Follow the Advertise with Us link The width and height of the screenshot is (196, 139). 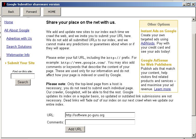pyautogui.click(x=19, y=38)
